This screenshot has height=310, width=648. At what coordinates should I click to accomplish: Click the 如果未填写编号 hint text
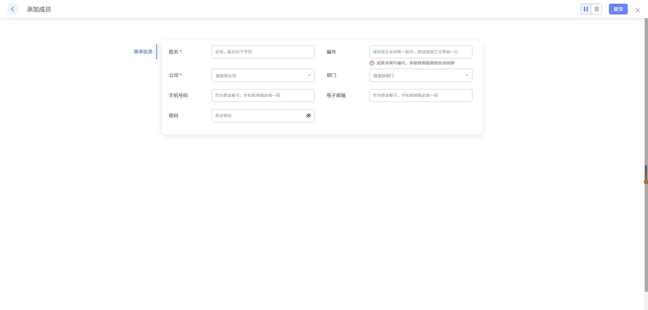(x=415, y=63)
